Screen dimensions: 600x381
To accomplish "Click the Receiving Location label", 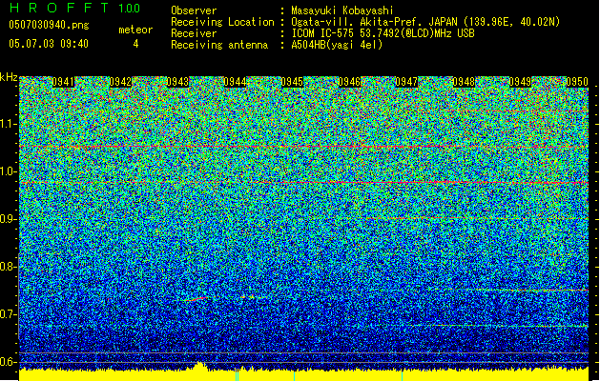I will 222,22.
